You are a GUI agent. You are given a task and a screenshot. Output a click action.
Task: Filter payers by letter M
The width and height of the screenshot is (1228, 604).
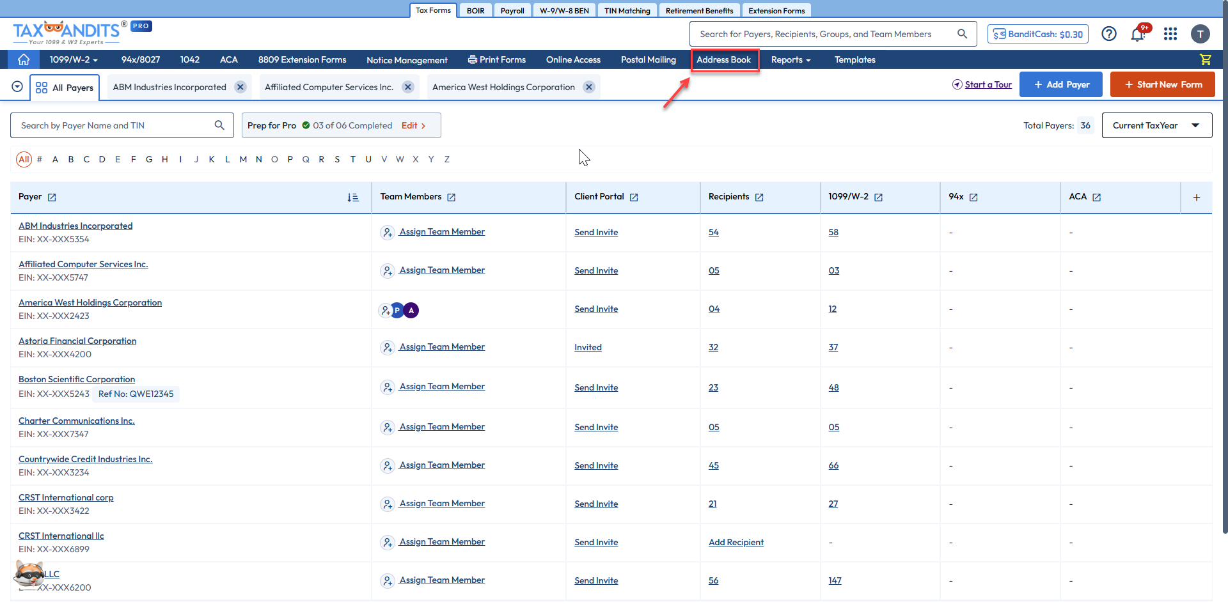pos(243,159)
